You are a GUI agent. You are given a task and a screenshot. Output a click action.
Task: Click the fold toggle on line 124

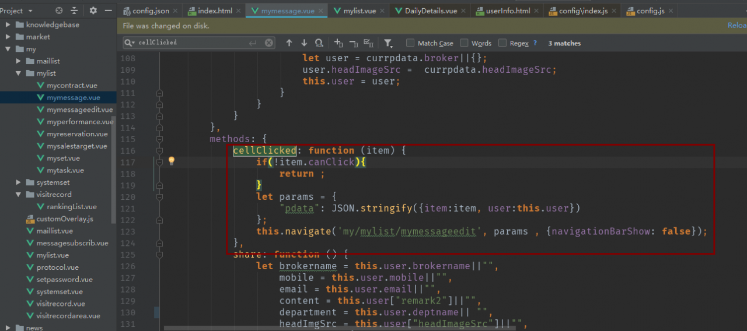(x=159, y=243)
